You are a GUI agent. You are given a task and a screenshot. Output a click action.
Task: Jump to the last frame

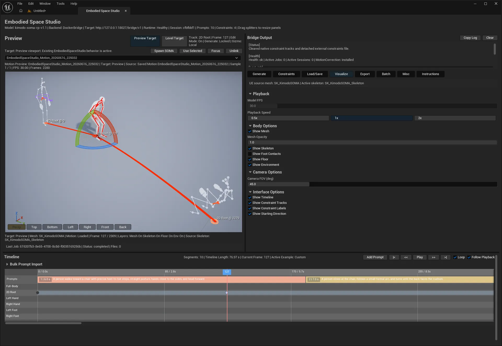click(x=445, y=257)
